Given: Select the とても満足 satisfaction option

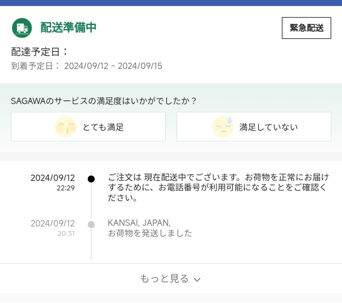Looking at the screenshot, I should (88, 127).
